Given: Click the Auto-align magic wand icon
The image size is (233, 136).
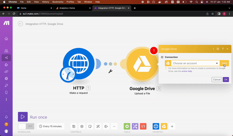Looking at the screenshot, I should point(98,126).
